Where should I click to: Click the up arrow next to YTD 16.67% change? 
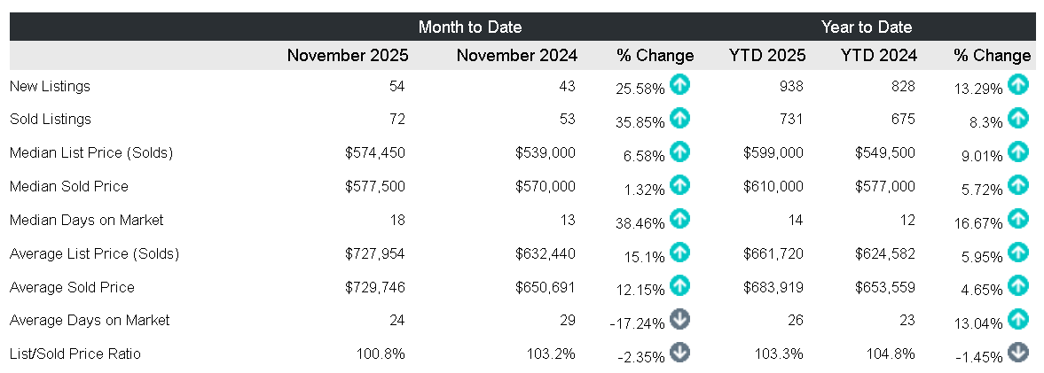(x=1018, y=218)
